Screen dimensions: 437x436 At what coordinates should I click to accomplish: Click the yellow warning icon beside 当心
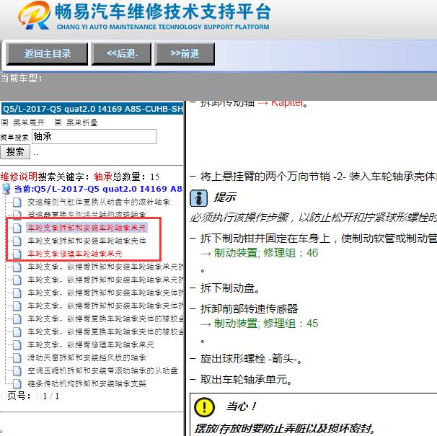pos(204,406)
